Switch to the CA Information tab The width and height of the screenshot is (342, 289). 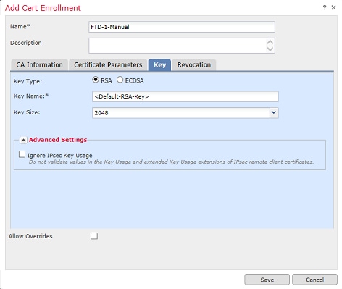39,65
